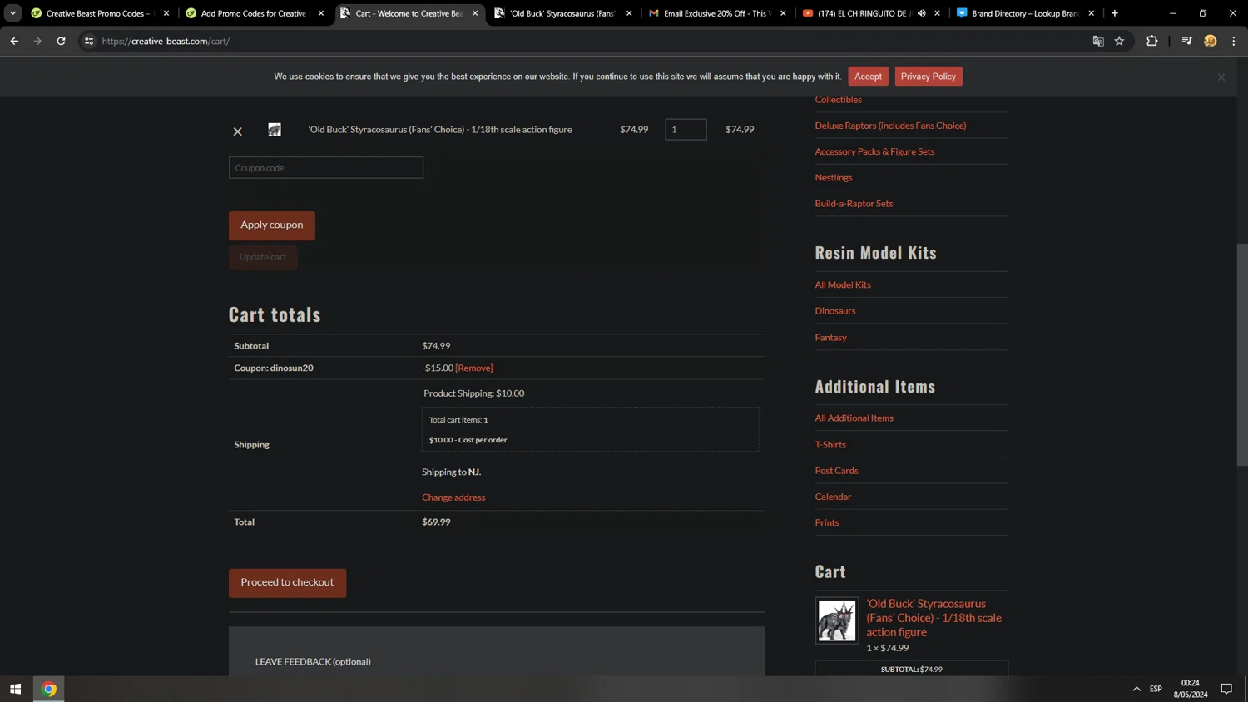Open the translate page icon

(1098, 41)
